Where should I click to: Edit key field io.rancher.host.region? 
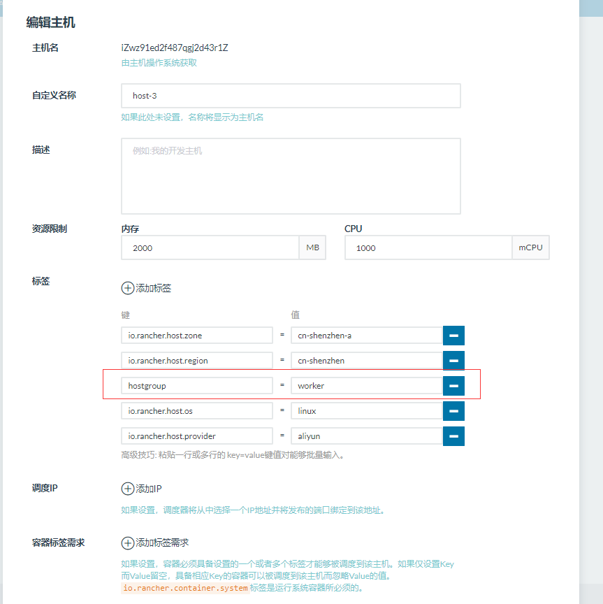pos(197,361)
